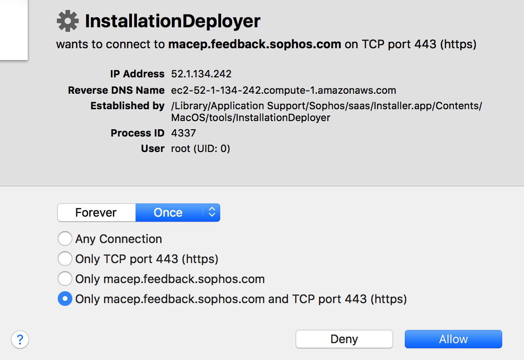
Task: Open help with the question mark button
Action: 20,340
